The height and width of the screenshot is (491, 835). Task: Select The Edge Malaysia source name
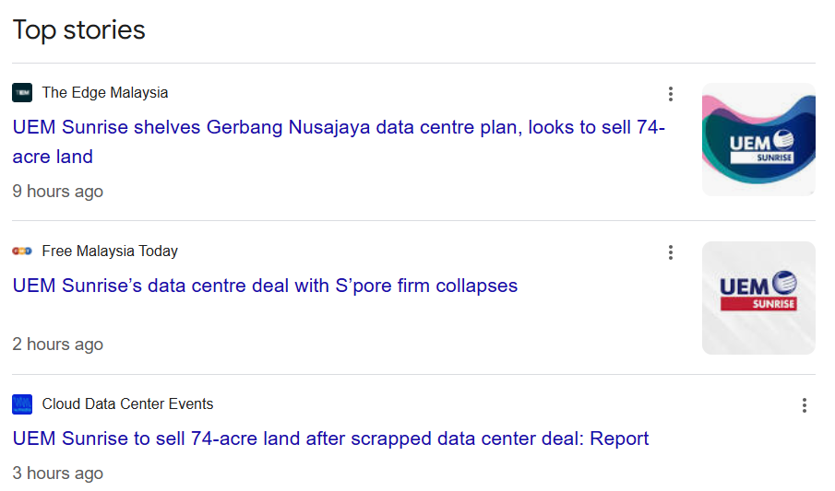click(105, 92)
